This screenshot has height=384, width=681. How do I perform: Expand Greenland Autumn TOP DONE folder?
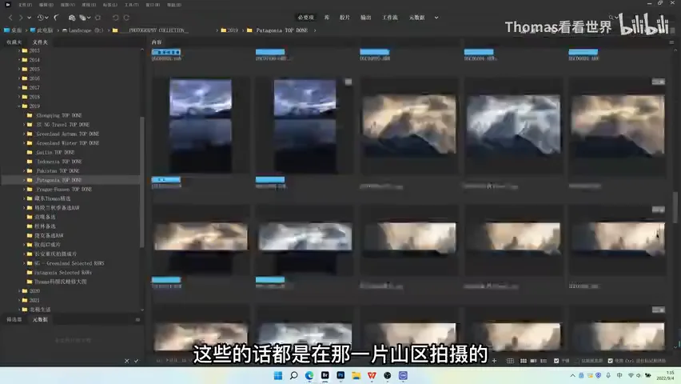24,134
